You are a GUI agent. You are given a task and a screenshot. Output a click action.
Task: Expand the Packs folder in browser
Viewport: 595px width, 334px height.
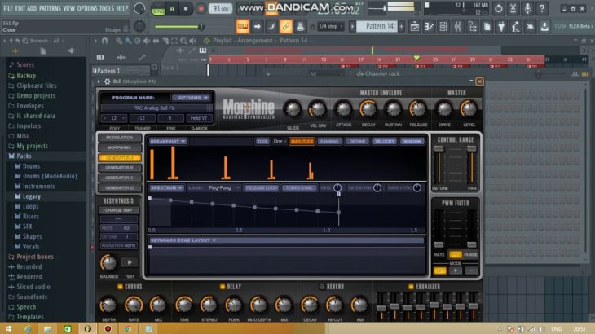coord(24,156)
